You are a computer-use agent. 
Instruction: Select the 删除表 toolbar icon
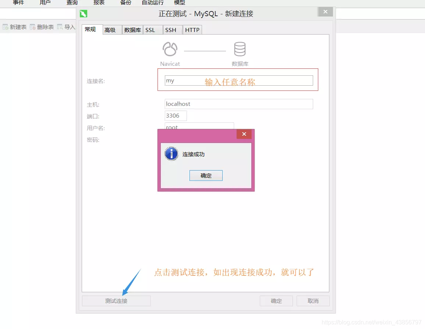[x=33, y=26]
